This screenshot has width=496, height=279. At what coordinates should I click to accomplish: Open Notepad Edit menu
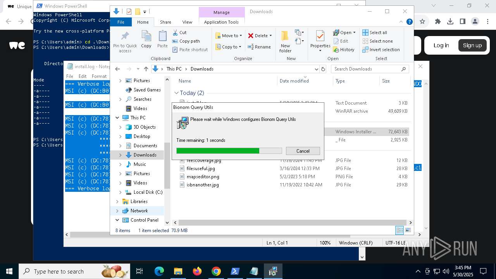pyautogui.click(x=83, y=76)
